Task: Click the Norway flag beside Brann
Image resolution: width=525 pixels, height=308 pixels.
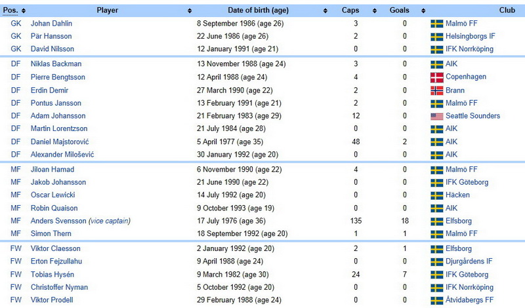Action: [436, 90]
